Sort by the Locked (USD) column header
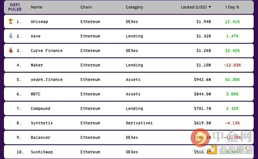The height and width of the screenshot is (159, 258). coord(193,7)
